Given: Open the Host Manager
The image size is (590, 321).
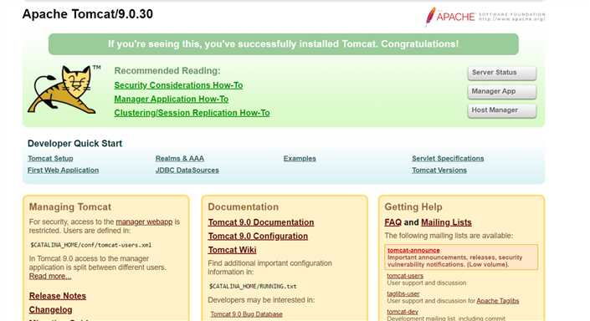Looking at the screenshot, I should pyautogui.click(x=501, y=110).
